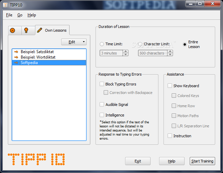Choose the Entire Lesson radio button
The height and width of the screenshot is (173, 223).
(x=185, y=45)
